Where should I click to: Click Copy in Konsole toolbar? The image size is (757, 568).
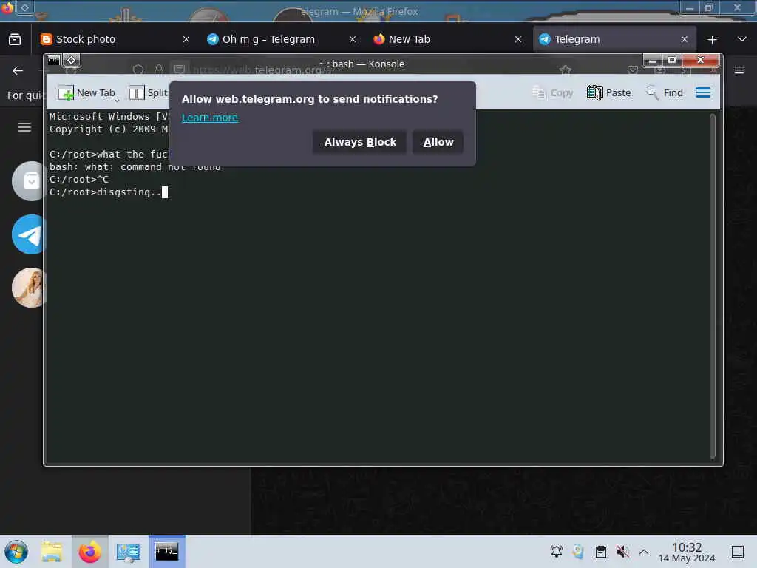[x=553, y=92]
